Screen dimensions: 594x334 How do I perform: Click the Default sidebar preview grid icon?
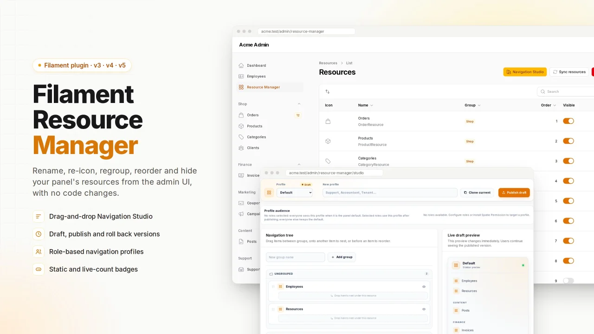coord(456,265)
